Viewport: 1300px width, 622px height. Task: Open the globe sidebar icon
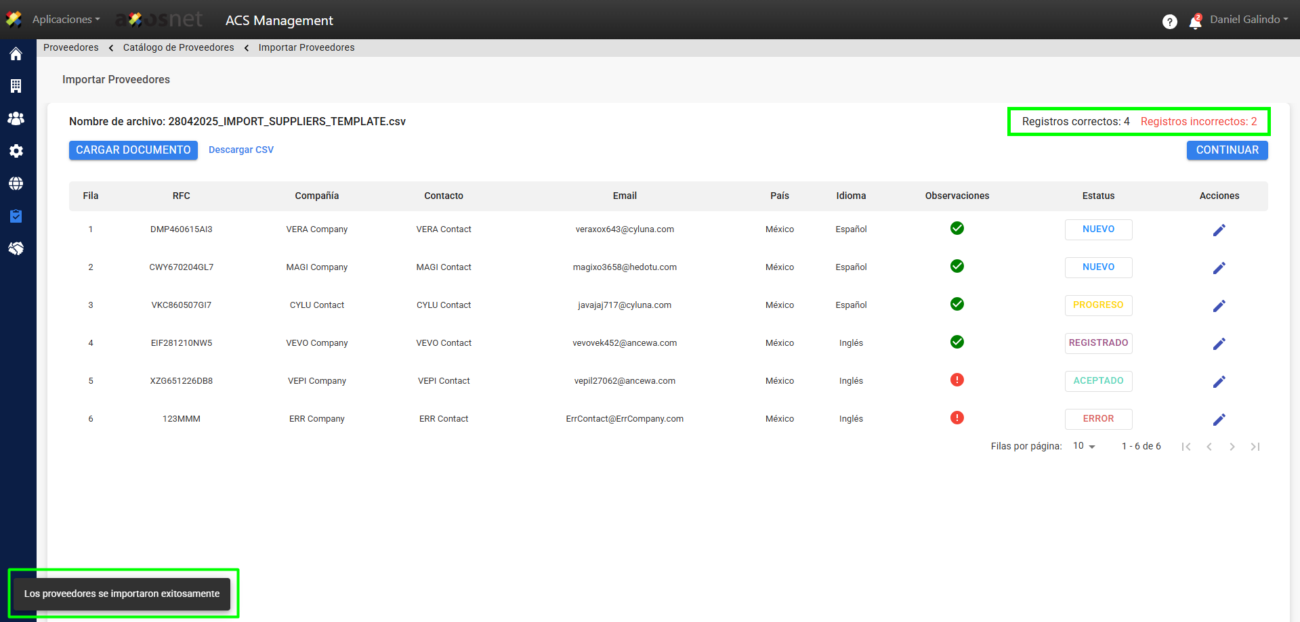(x=16, y=183)
